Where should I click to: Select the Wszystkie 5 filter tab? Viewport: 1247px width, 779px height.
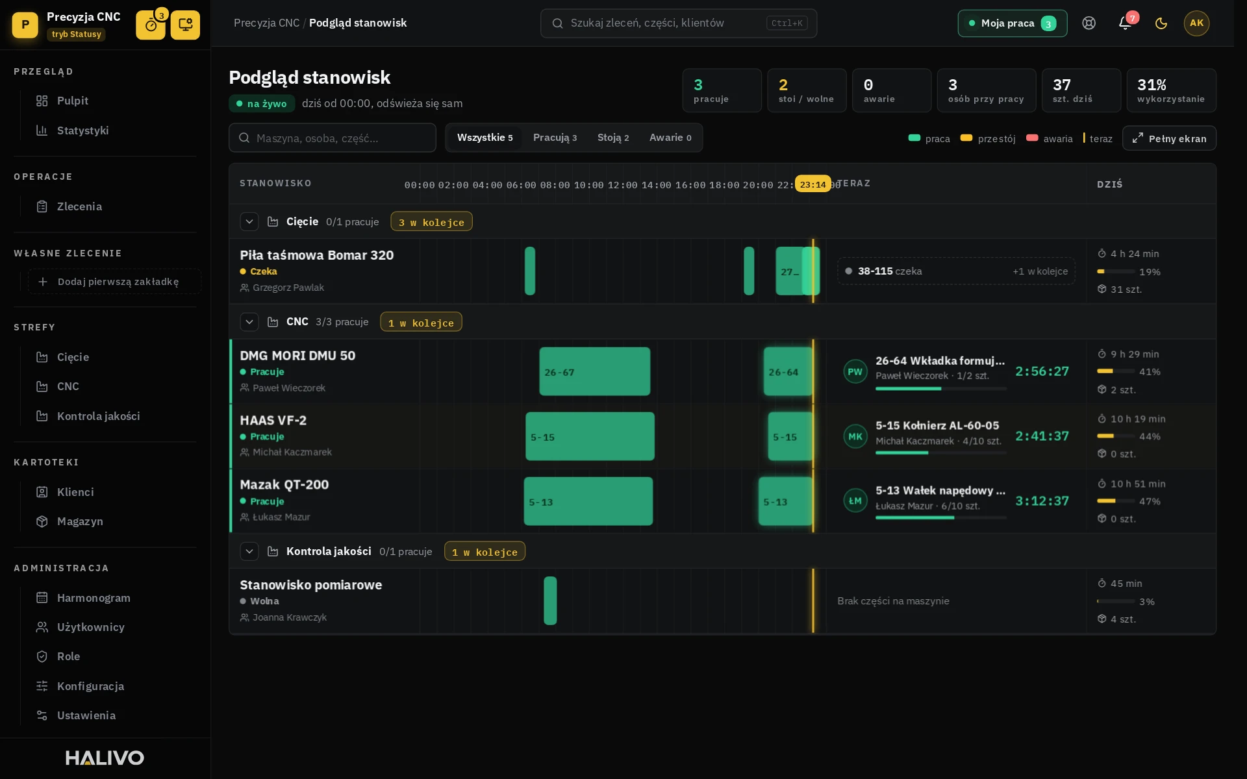(485, 138)
